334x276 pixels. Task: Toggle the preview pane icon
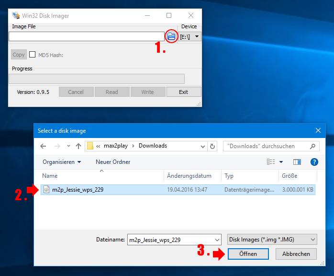297,162
